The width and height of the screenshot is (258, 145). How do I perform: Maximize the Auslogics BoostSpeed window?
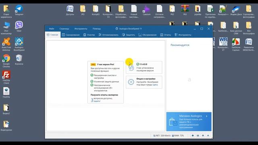pos(202,29)
